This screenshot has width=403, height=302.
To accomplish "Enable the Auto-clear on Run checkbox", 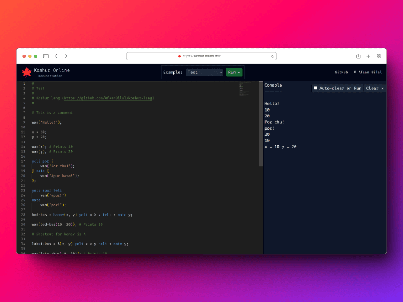I will [315, 88].
